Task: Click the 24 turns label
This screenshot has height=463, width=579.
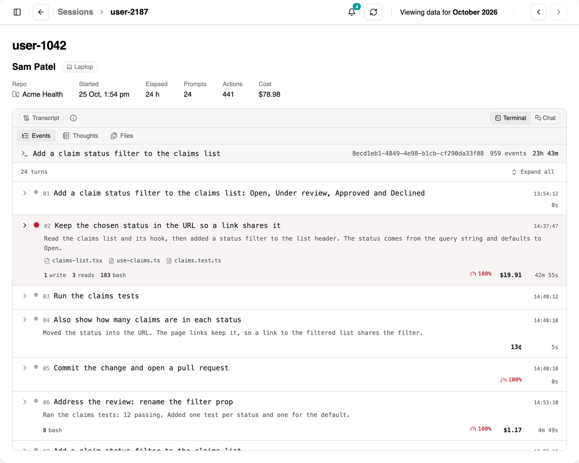Action: (x=34, y=172)
